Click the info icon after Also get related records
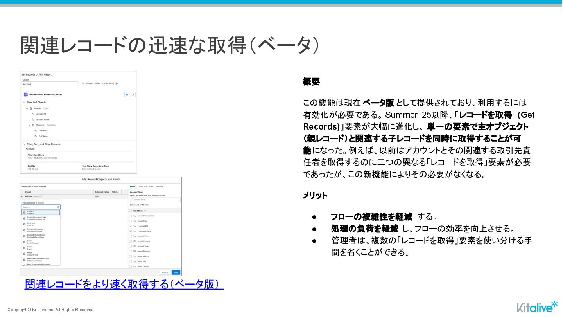 pyautogui.click(x=117, y=83)
